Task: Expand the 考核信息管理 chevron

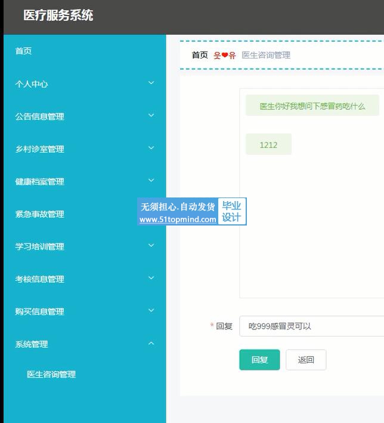Action: click(151, 278)
